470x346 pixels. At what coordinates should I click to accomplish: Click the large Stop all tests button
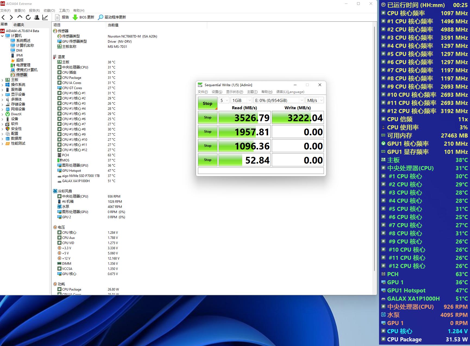tap(207, 103)
